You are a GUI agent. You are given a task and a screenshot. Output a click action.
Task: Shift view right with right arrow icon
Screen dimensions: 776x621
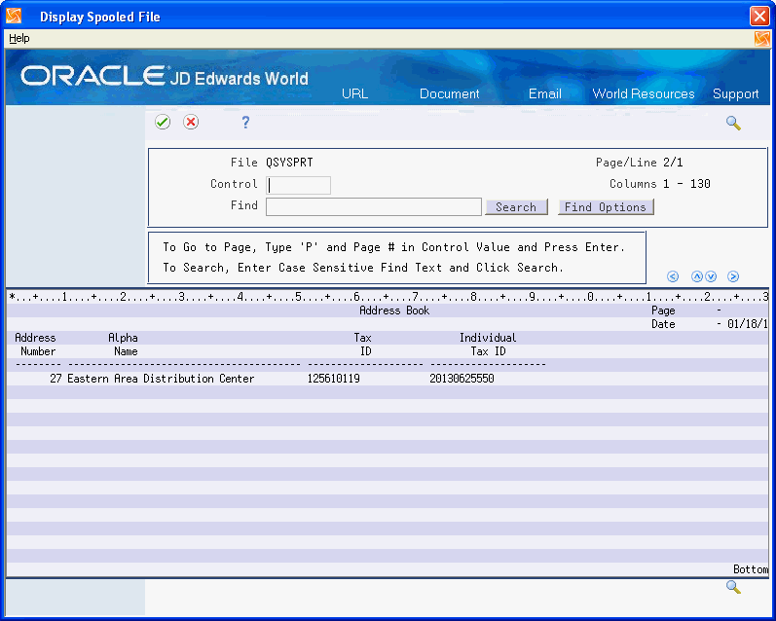[x=733, y=276]
